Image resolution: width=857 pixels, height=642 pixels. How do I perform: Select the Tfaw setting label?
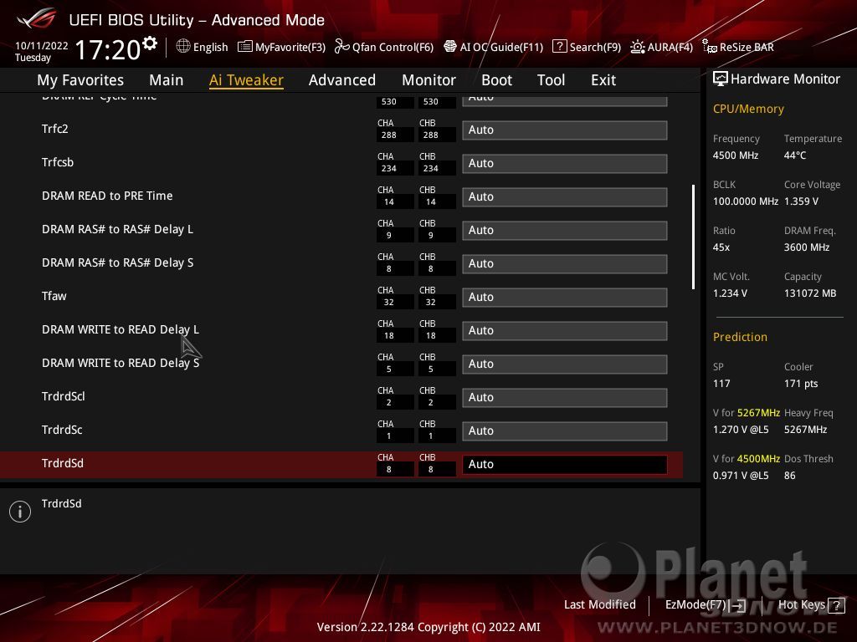(x=54, y=296)
